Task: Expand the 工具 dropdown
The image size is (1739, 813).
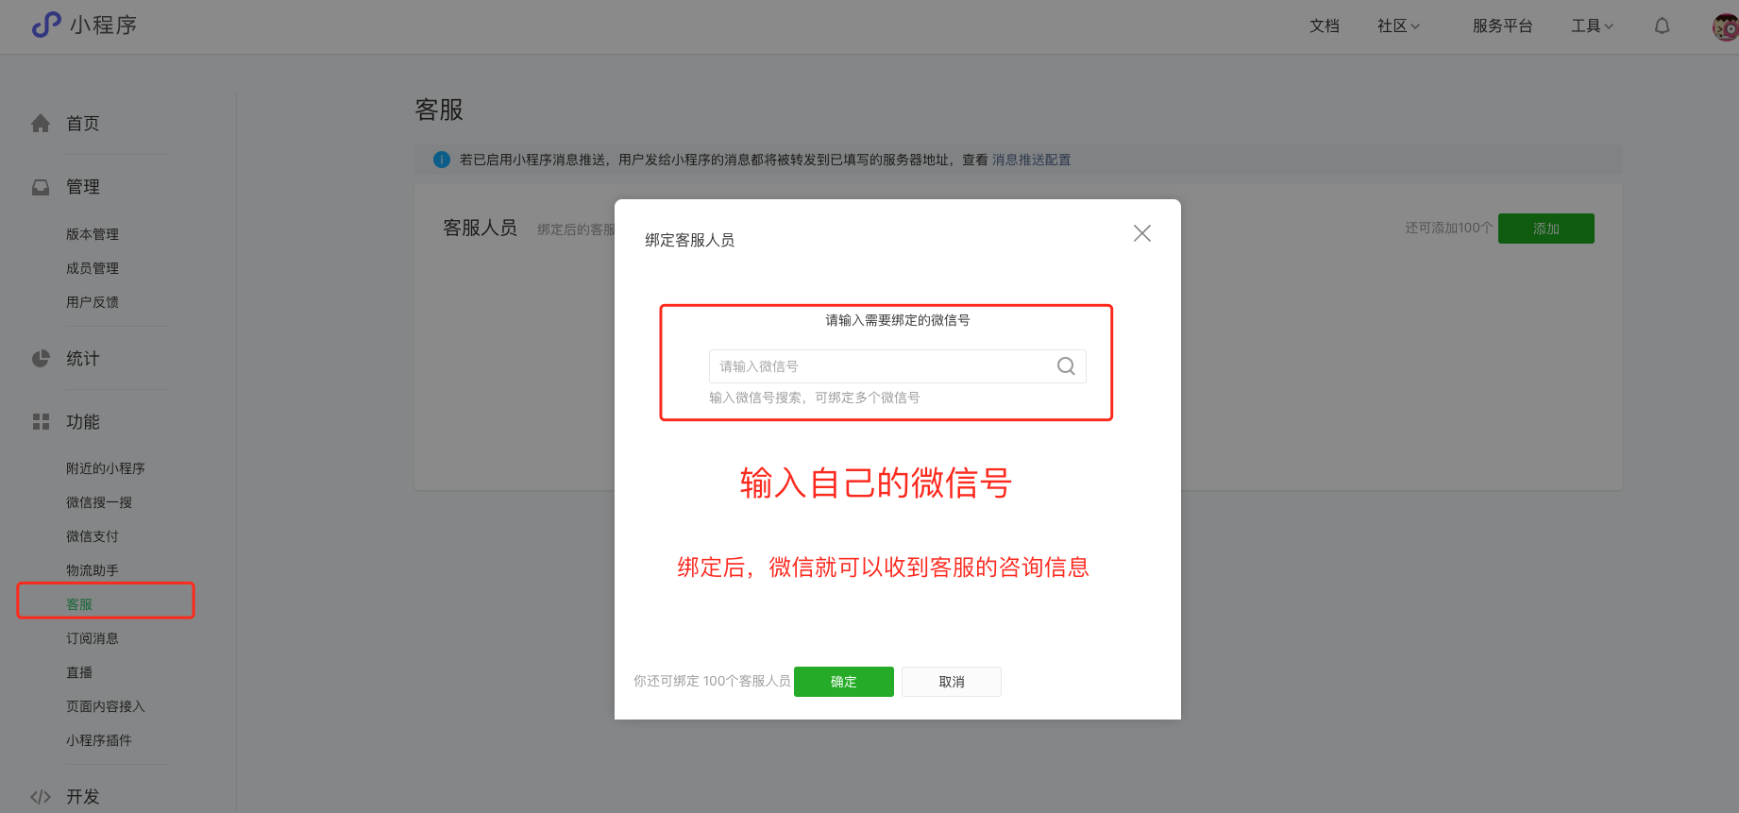Action: pos(1592,26)
